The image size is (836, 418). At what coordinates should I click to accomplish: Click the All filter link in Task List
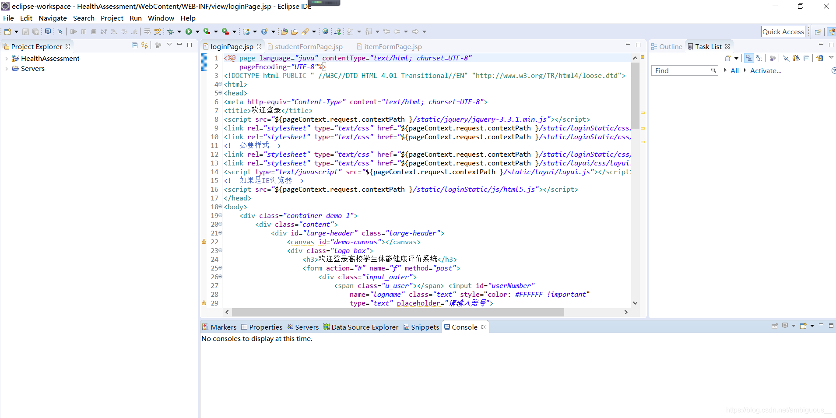click(x=734, y=70)
